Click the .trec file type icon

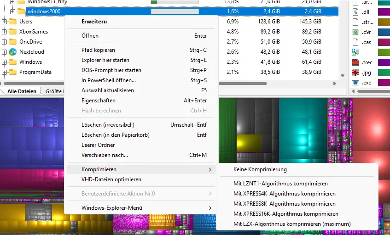pyautogui.click(x=355, y=62)
